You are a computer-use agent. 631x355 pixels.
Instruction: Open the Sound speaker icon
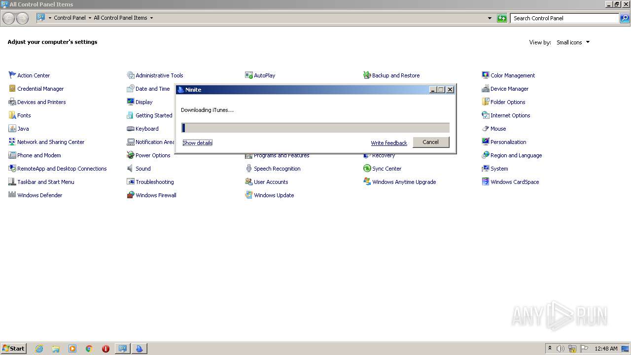click(131, 168)
